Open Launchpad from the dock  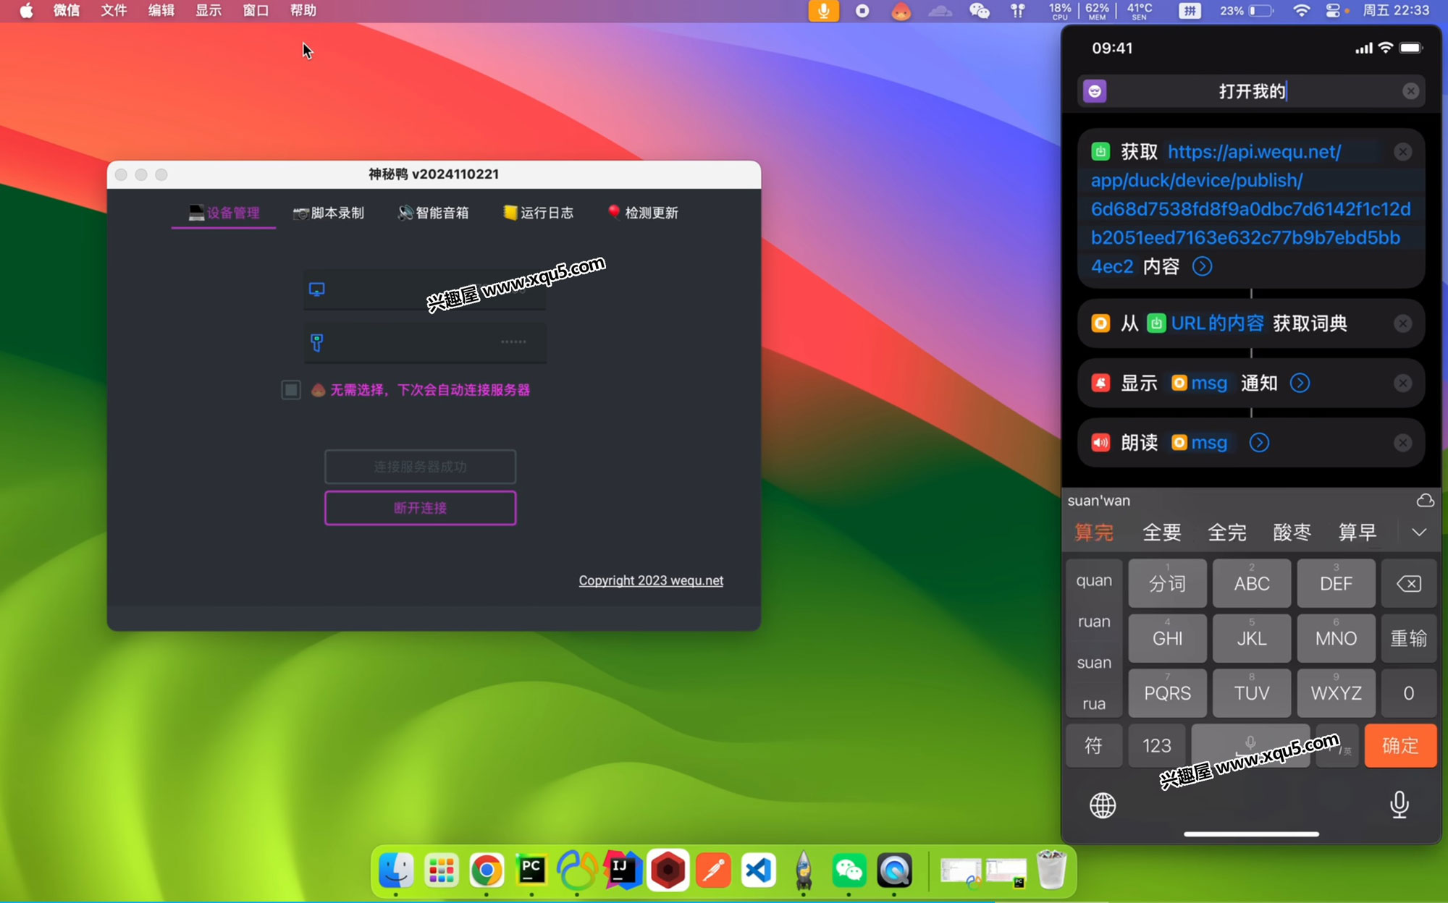[x=441, y=870]
